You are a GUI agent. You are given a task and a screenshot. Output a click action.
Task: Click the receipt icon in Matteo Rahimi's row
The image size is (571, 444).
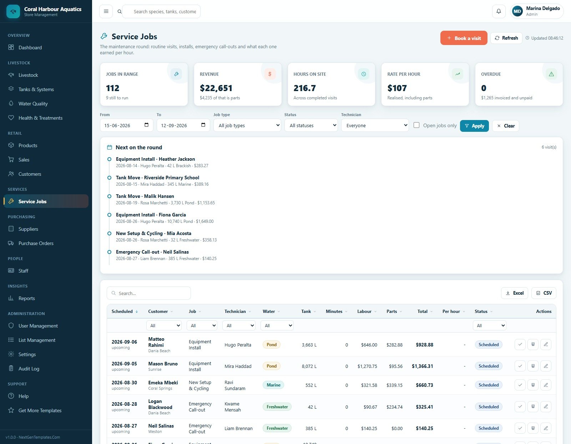click(x=533, y=345)
